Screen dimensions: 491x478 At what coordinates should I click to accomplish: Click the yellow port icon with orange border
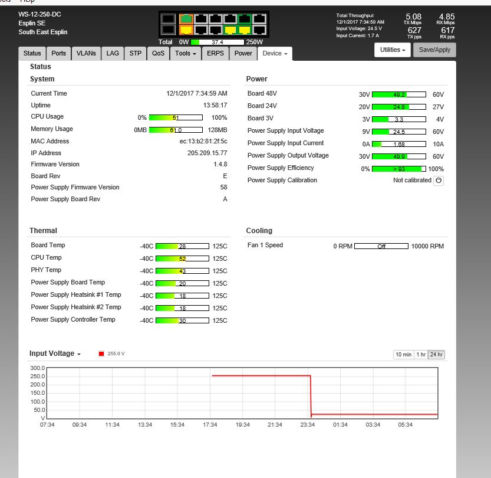[x=186, y=30]
